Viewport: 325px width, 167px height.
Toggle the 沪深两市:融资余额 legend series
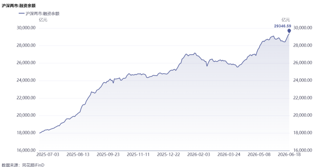(x=39, y=14)
